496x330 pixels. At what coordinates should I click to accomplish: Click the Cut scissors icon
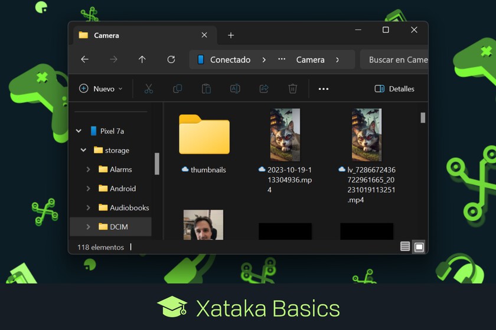point(149,89)
